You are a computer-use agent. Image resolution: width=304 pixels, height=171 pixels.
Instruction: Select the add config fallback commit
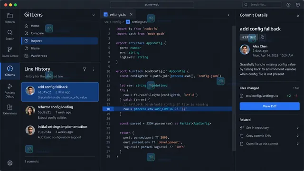tap(60, 92)
